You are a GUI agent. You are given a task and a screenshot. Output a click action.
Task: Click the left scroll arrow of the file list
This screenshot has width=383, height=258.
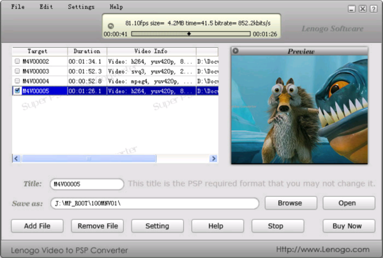(17, 158)
